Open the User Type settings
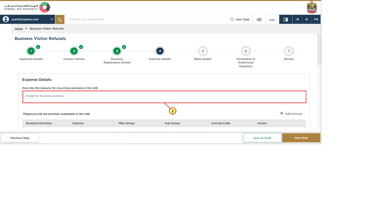Screen dimensions: 366x207 (x=239, y=19)
